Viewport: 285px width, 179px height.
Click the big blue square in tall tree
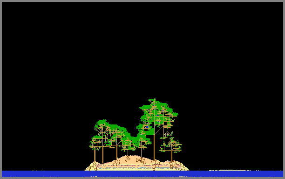[x=147, y=127]
